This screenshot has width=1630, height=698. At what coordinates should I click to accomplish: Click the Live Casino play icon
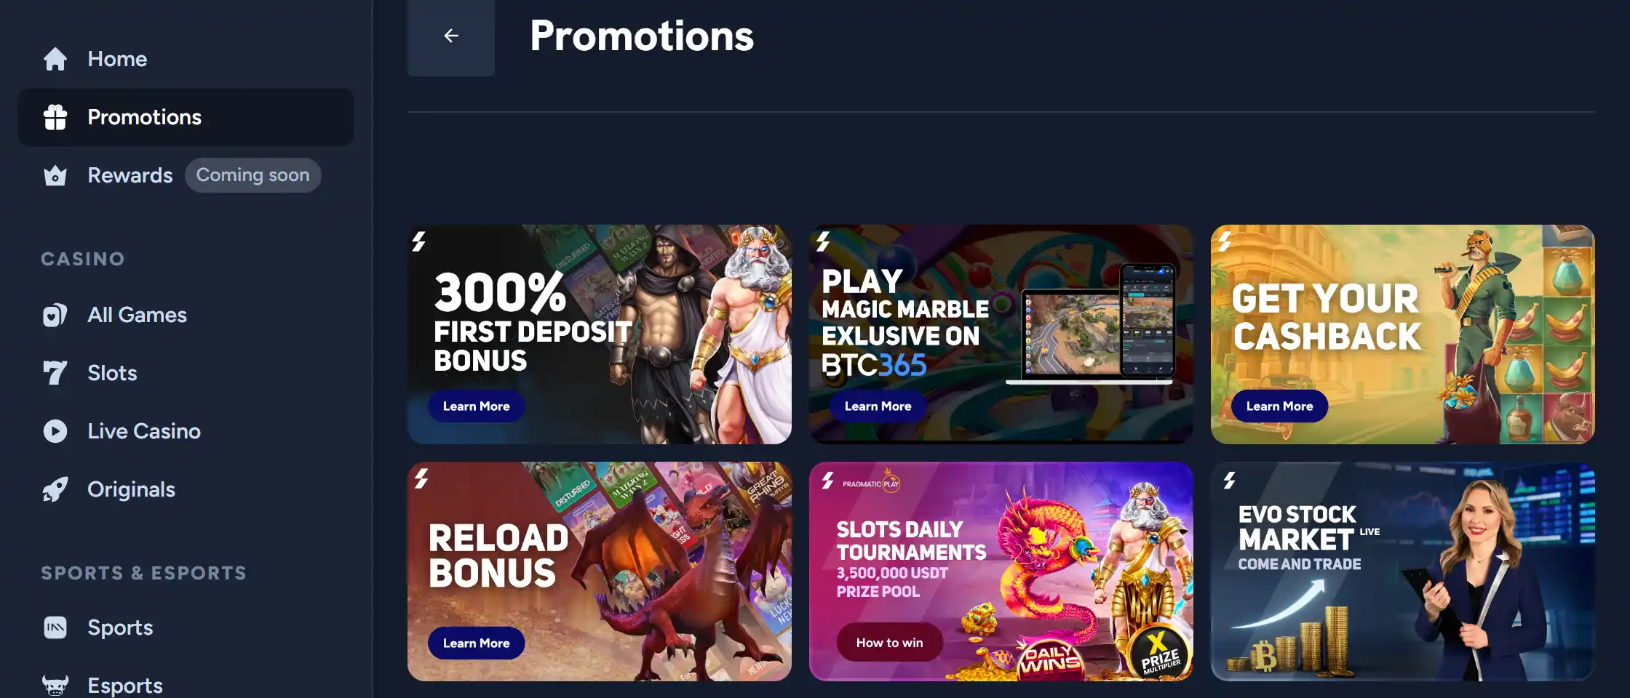pyautogui.click(x=55, y=431)
